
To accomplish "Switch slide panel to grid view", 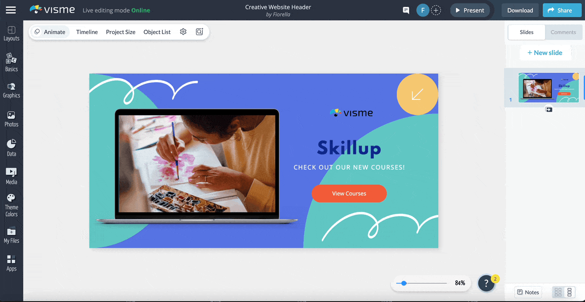I will coord(557,292).
